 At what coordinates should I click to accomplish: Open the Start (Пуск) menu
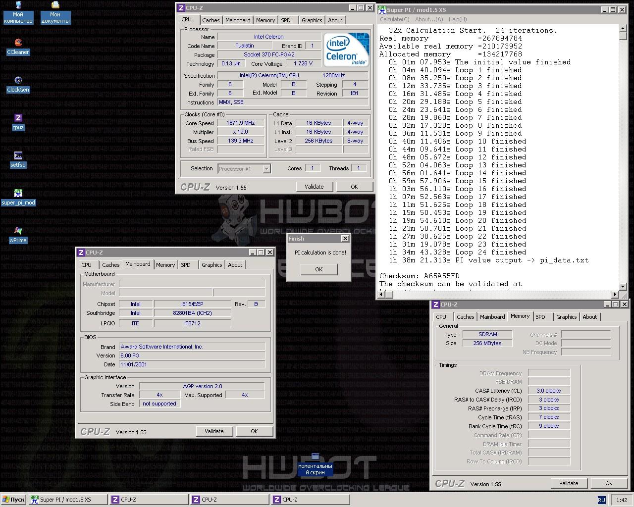click(x=13, y=500)
